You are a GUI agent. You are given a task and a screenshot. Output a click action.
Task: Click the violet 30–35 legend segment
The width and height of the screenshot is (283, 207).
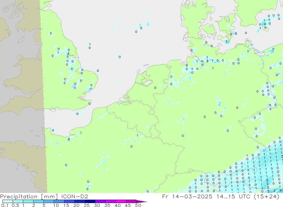[x=100, y=202]
